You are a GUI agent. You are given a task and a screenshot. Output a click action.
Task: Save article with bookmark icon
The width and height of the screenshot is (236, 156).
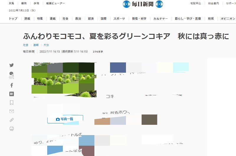[12, 102]
